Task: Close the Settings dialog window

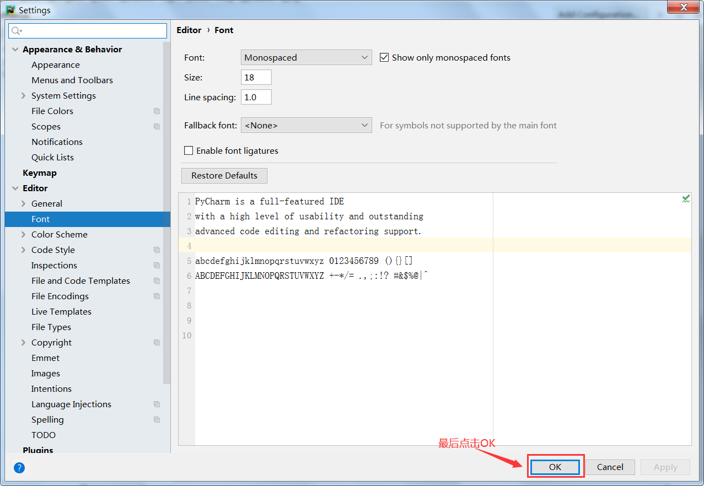Action: 684,7
